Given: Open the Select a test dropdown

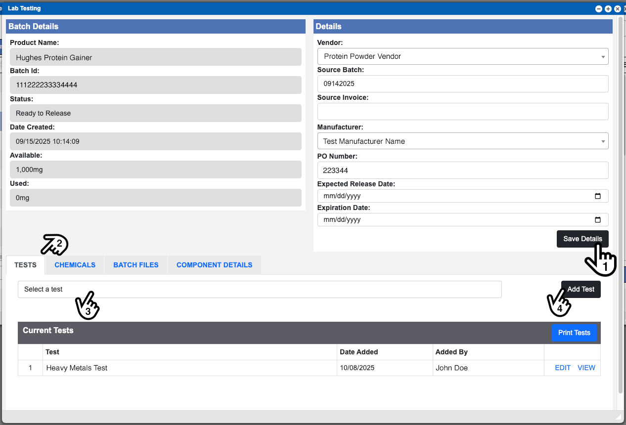Looking at the screenshot, I should pyautogui.click(x=260, y=290).
